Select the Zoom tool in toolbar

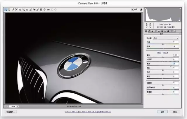pyautogui.click(x=6, y=9)
